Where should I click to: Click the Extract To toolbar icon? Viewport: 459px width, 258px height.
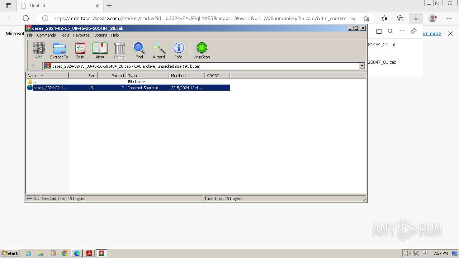click(59, 50)
